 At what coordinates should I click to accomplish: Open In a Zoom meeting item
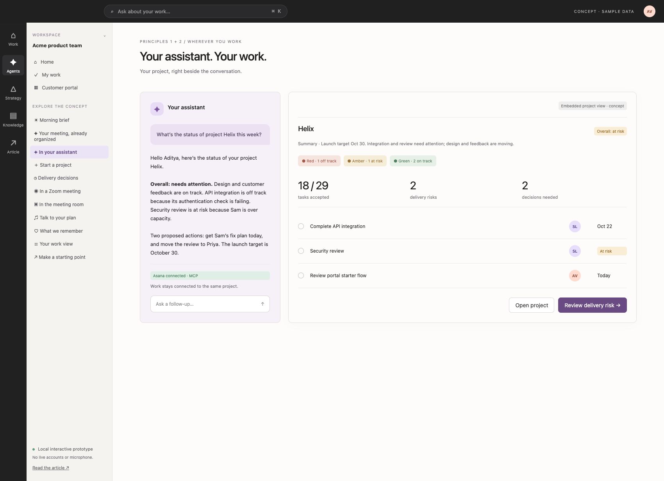pos(69,191)
